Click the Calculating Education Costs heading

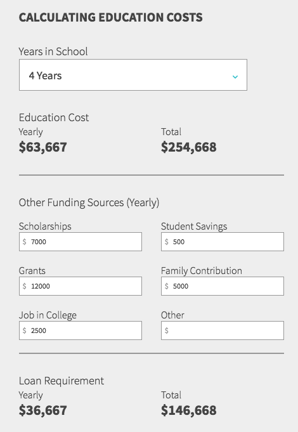[111, 17]
